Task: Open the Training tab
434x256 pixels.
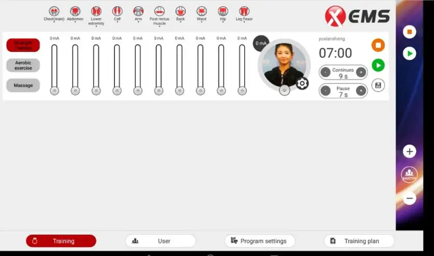Action: (x=61, y=241)
